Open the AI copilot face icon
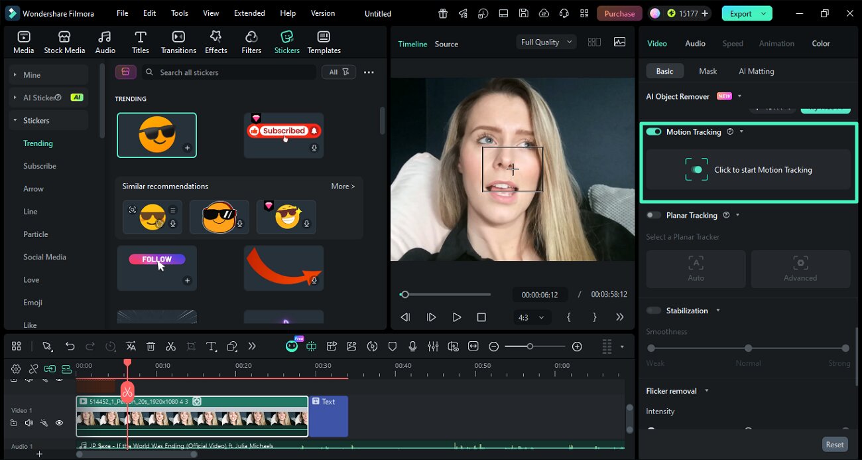This screenshot has height=460, width=862. (x=292, y=346)
